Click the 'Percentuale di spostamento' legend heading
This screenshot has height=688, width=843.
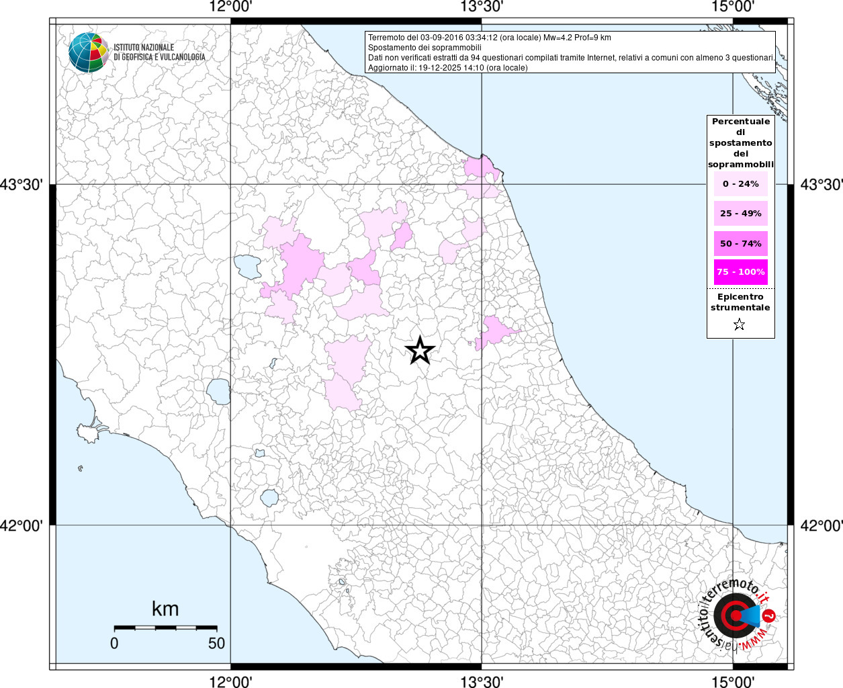(741, 143)
